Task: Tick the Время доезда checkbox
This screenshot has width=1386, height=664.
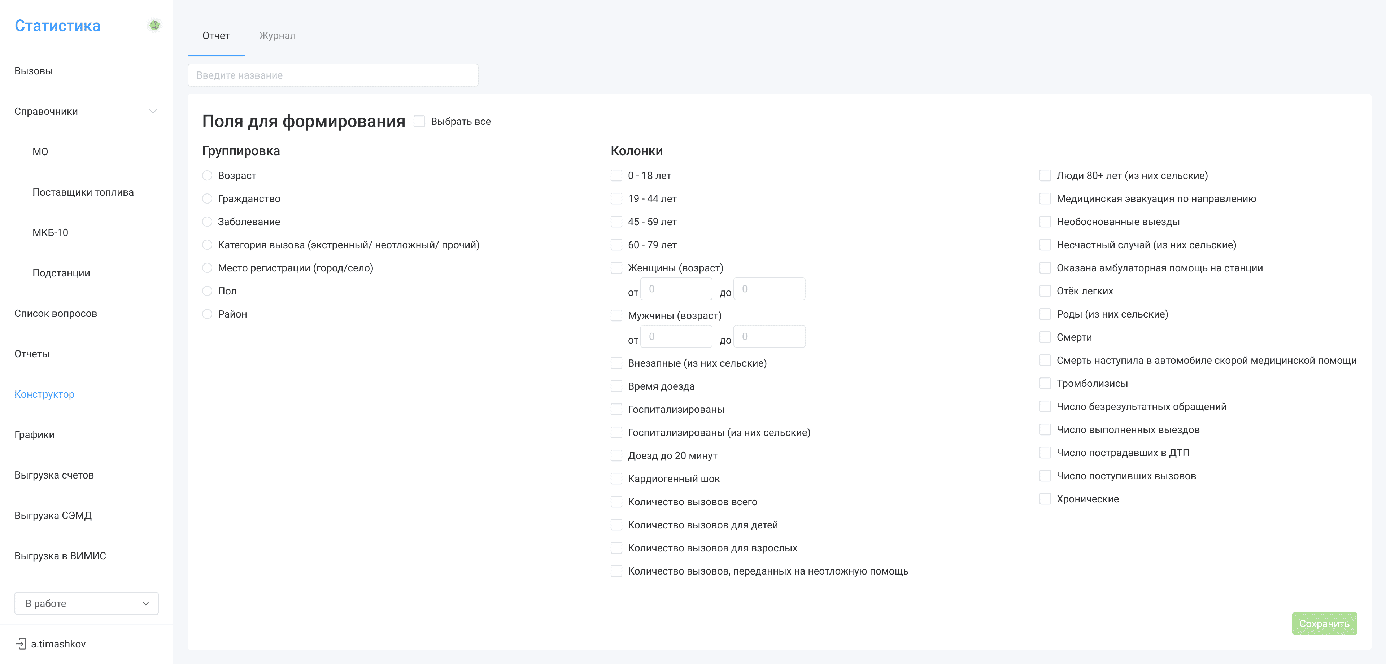Action: pos(616,386)
